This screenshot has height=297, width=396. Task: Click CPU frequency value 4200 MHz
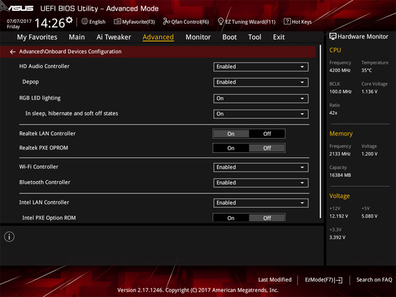pos(340,70)
